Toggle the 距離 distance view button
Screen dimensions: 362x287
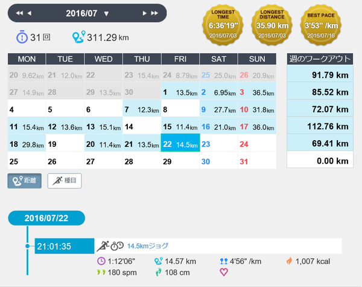(25, 181)
